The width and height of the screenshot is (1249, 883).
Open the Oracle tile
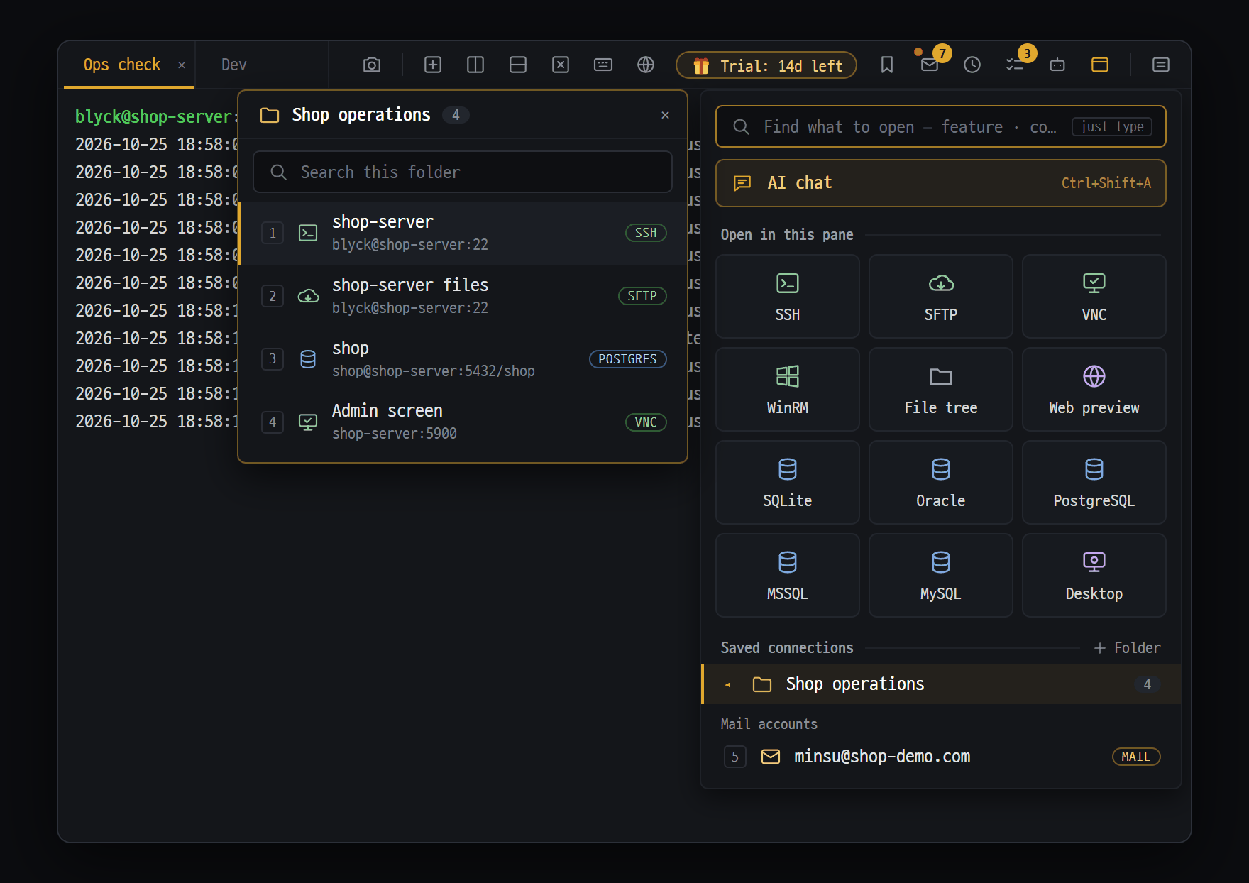pyautogui.click(x=941, y=483)
